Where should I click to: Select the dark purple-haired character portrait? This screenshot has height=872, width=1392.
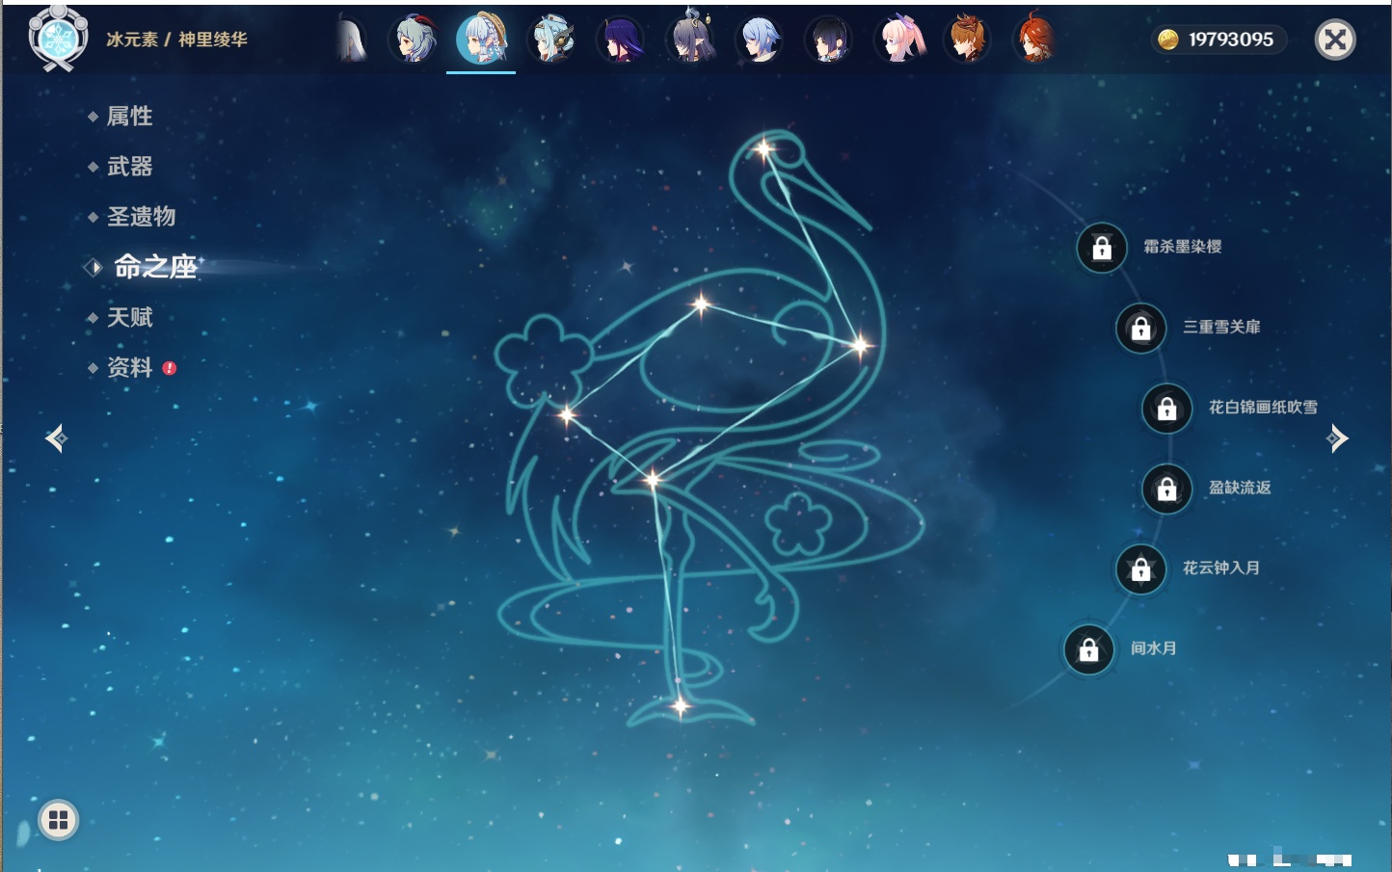point(621,40)
